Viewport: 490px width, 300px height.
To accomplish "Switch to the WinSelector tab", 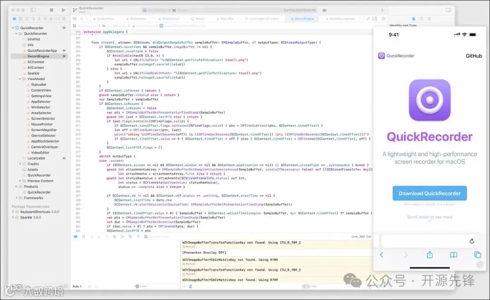I will pos(136,19).
